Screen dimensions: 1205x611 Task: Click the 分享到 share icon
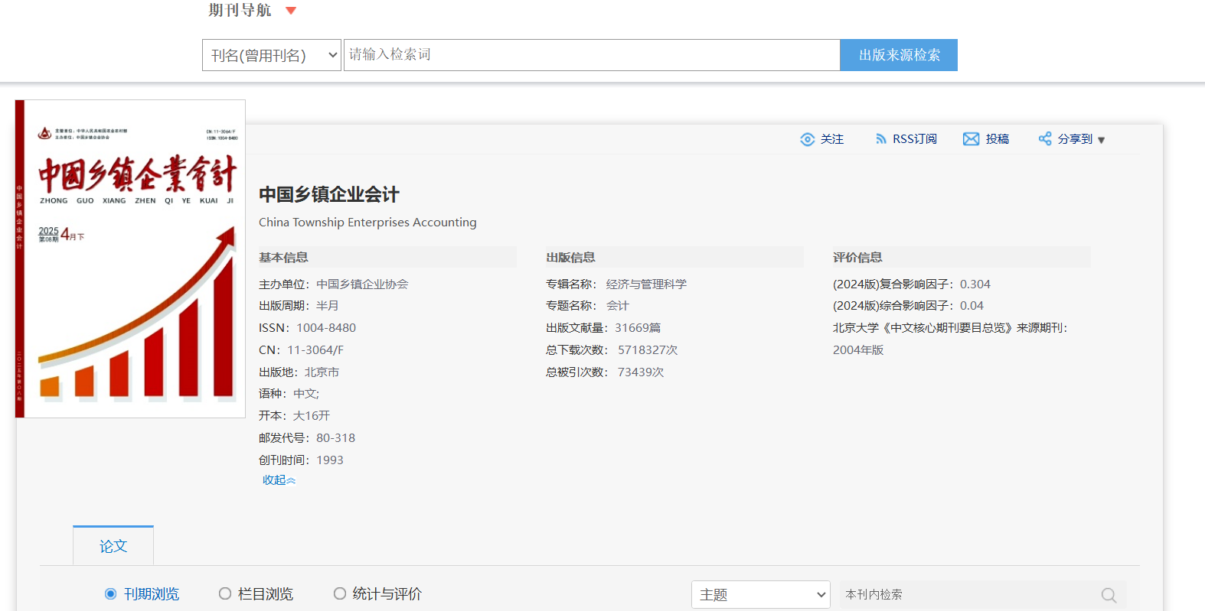point(1044,139)
